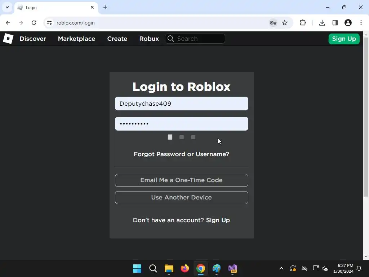369x277 pixels.
Task: Click the muted volume tray icon
Action: click(325, 268)
